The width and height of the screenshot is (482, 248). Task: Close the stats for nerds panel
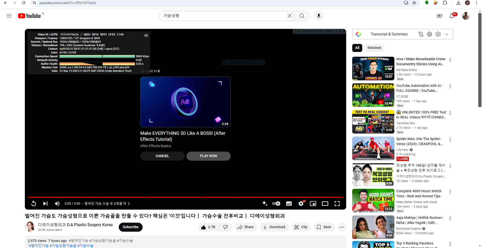pyautogui.click(x=146, y=36)
